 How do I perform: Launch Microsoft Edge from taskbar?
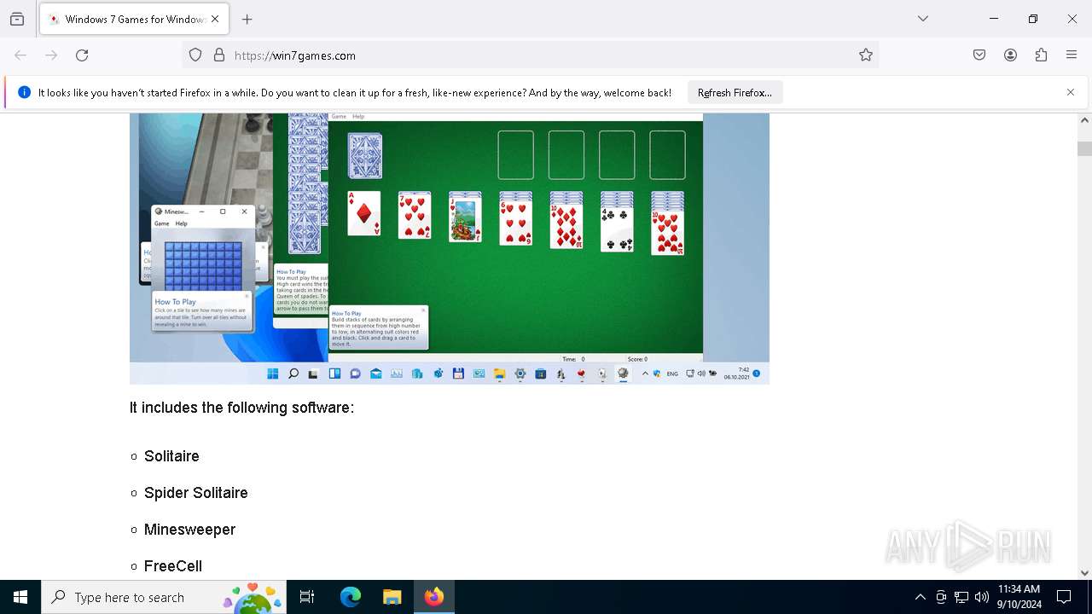[x=351, y=597]
